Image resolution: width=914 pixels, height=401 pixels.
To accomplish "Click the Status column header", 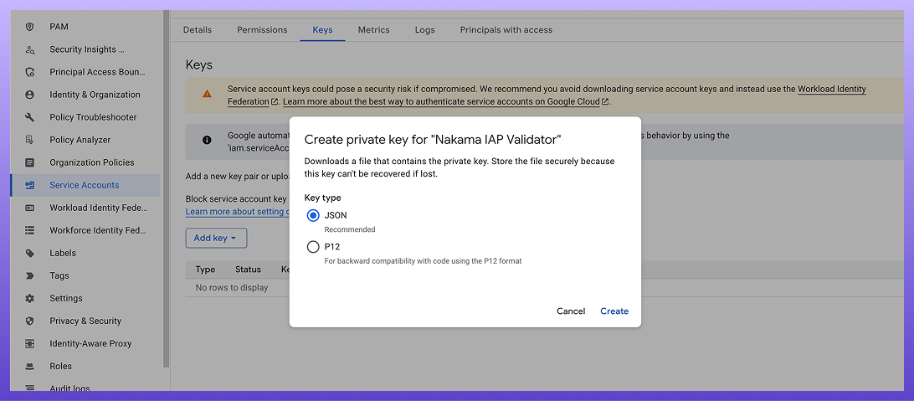I will pos(248,270).
